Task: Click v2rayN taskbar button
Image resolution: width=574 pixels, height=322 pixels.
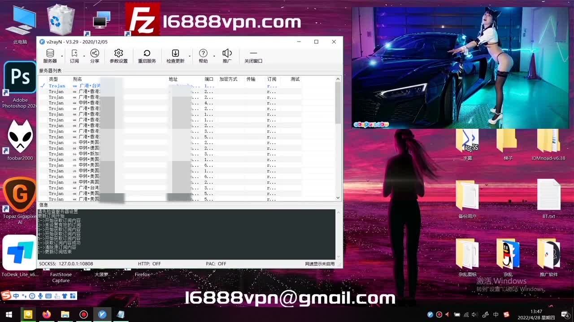Action: (102, 314)
